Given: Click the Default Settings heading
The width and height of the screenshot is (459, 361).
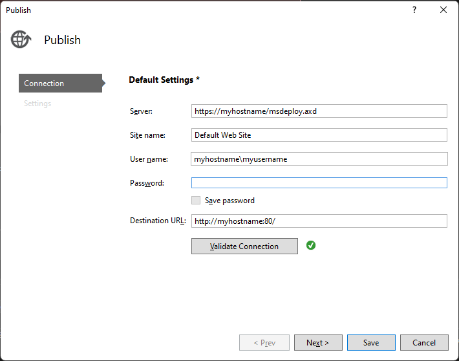Looking at the screenshot, I should point(164,80).
